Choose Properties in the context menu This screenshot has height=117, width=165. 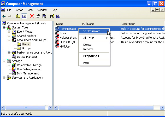point(94,56)
